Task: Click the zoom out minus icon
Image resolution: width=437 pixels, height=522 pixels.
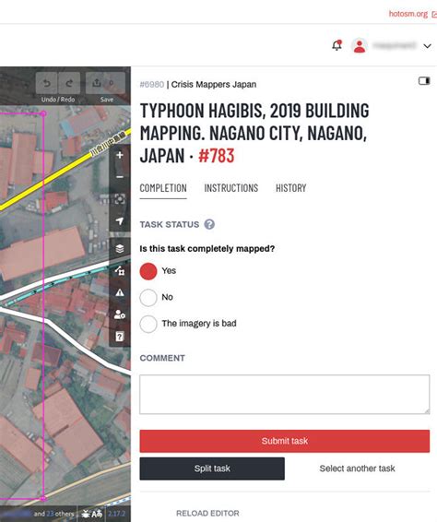Action: click(120, 177)
